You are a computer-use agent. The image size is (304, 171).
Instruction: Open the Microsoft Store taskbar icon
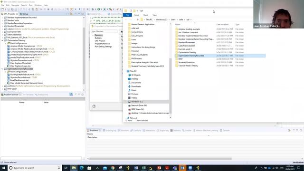[x=89, y=168]
